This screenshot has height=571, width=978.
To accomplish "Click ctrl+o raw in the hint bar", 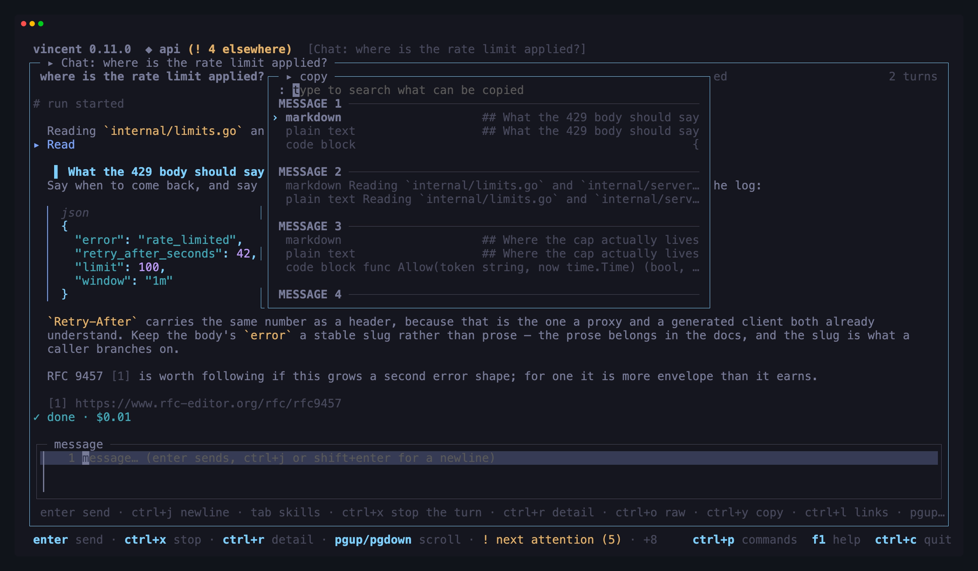I will pyautogui.click(x=650, y=513).
